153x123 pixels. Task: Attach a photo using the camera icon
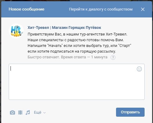12,112
